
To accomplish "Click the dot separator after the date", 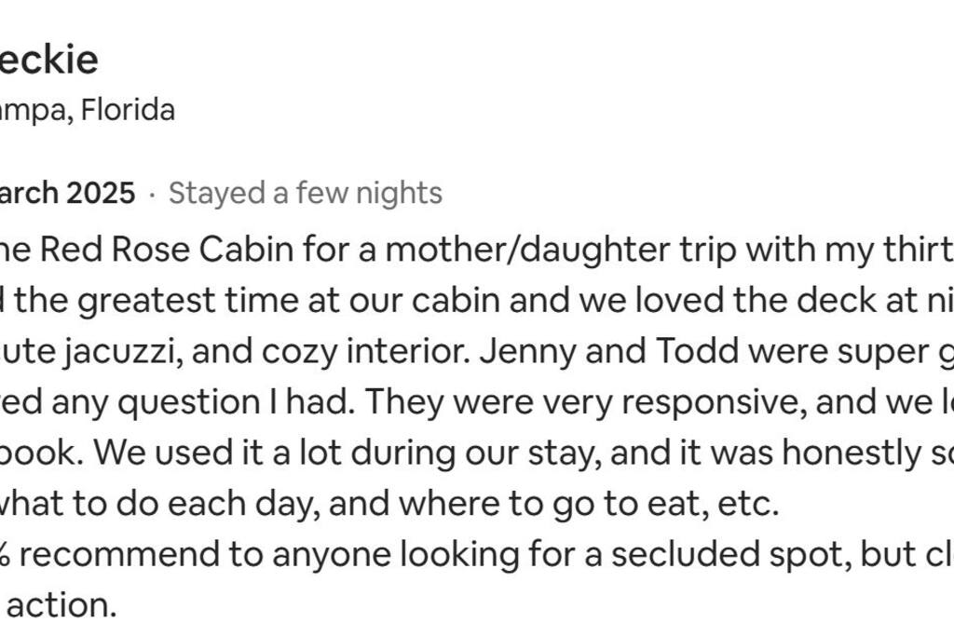I will 152,195.
